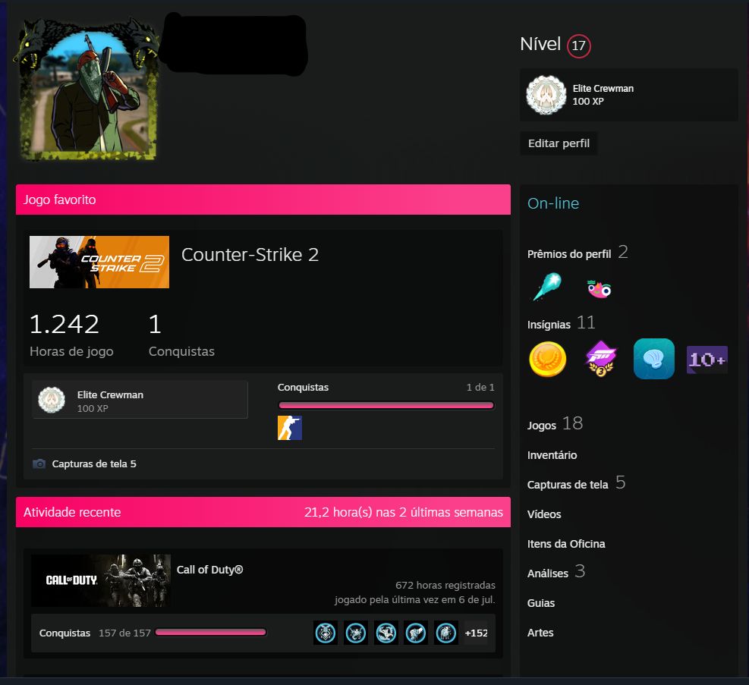Open Vídeos from the sidebar
The image size is (749, 685).
click(544, 514)
